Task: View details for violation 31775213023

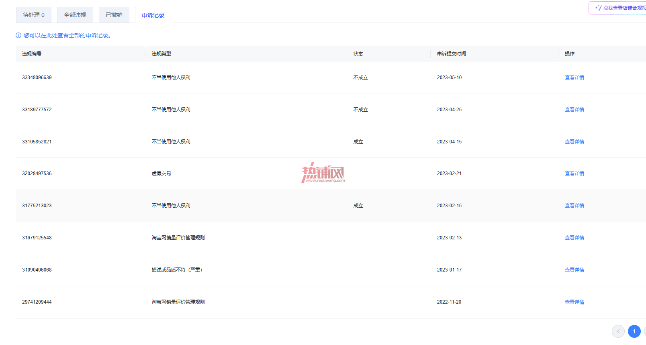Action: (x=574, y=206)
